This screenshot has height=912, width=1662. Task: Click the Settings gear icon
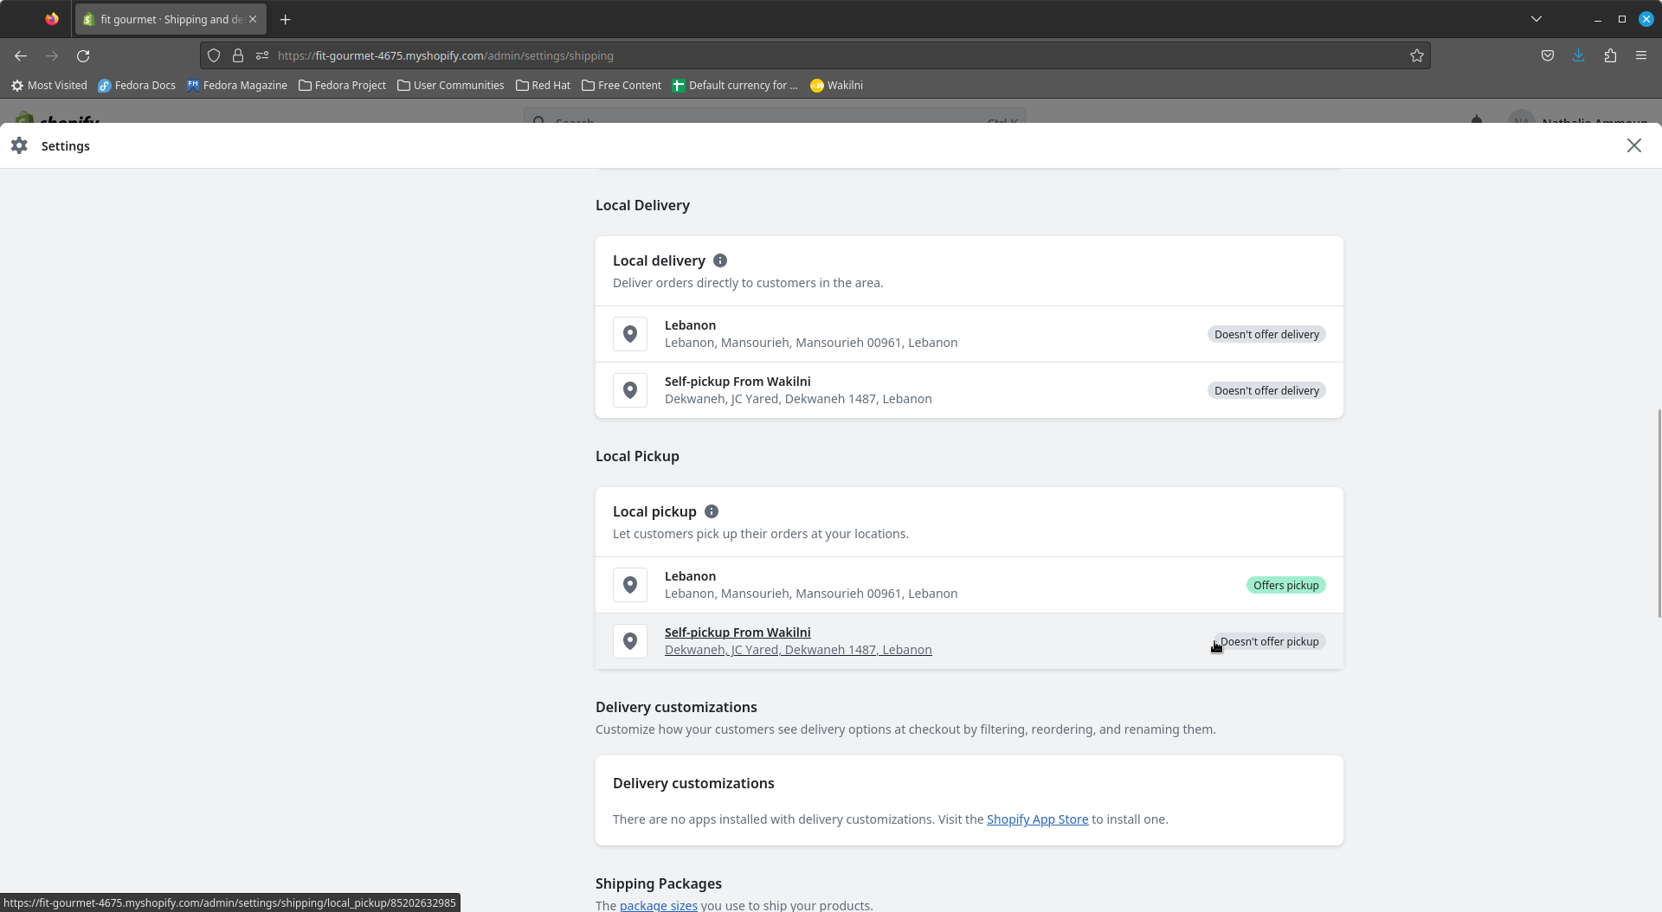19,145
